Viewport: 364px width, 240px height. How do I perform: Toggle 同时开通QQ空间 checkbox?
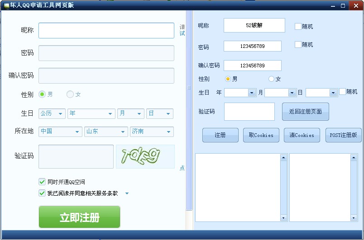(x=42, y=182)
